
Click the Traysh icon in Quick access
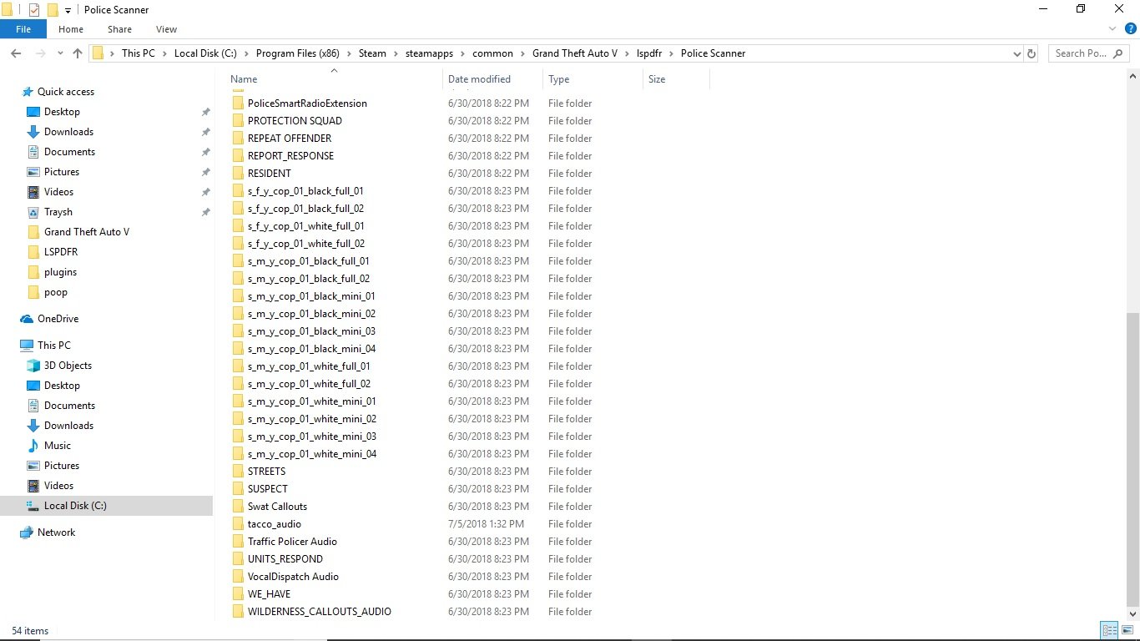33,212
